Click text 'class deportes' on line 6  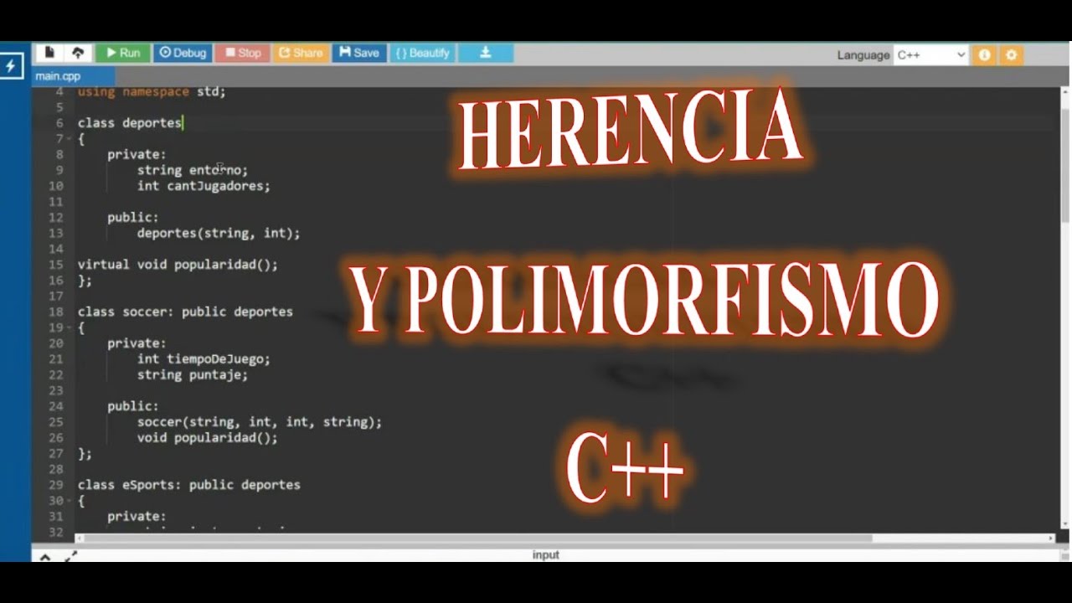click(130, 123)
